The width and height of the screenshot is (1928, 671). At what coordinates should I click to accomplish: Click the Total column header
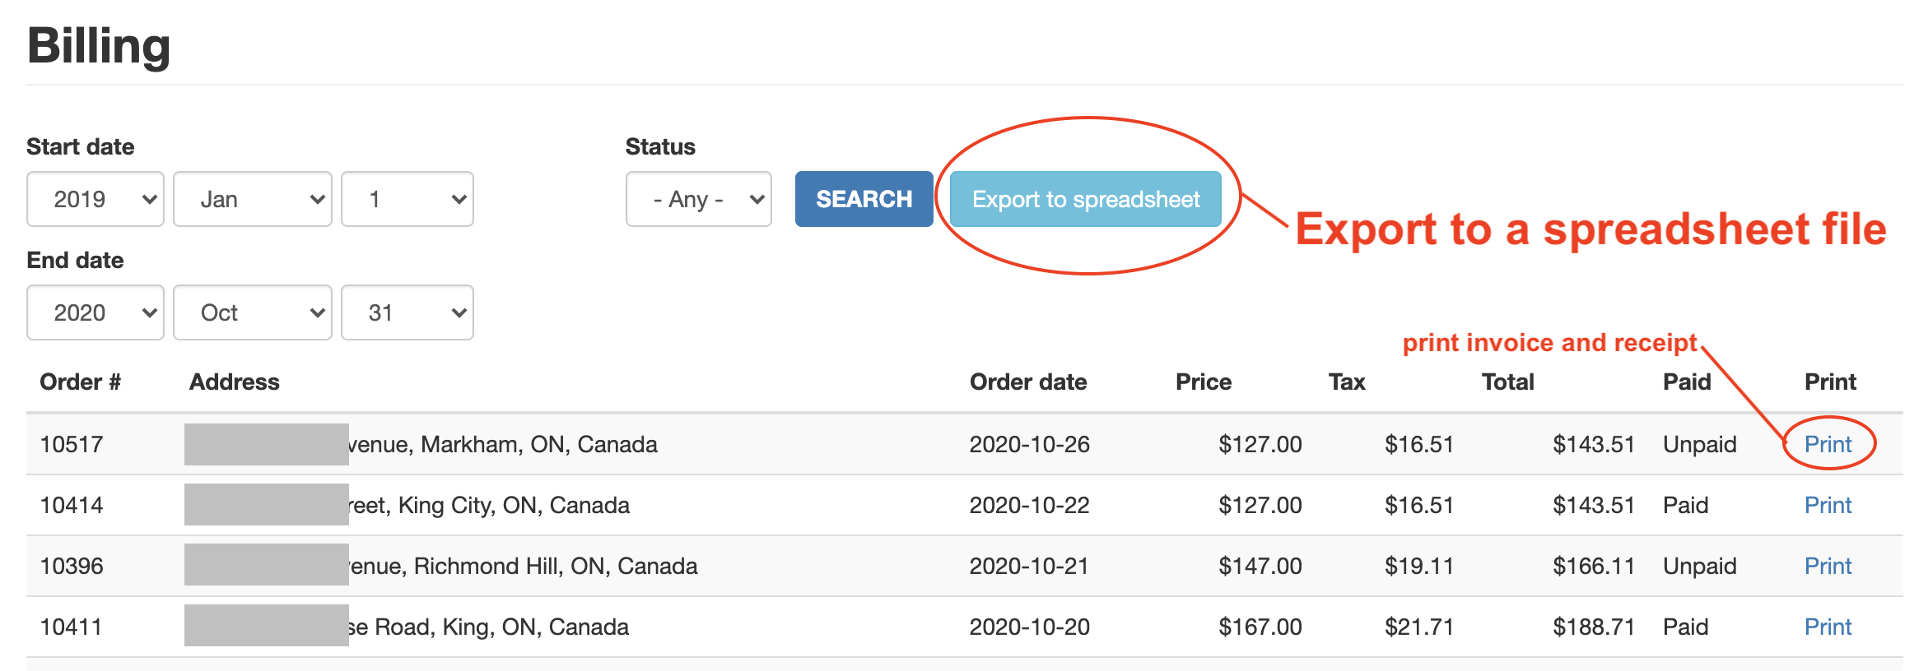1507,382
